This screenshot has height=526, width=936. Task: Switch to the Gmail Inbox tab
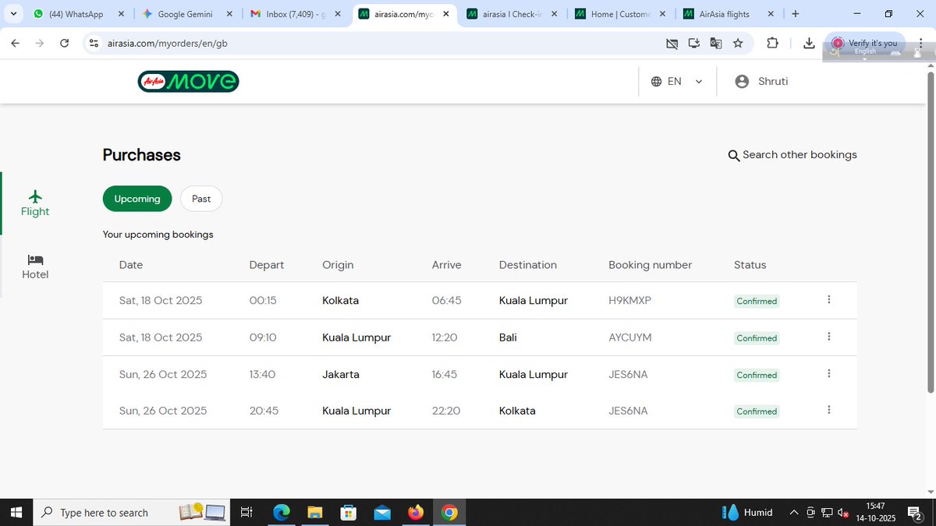pyautogui.click(x=293, y=14)
